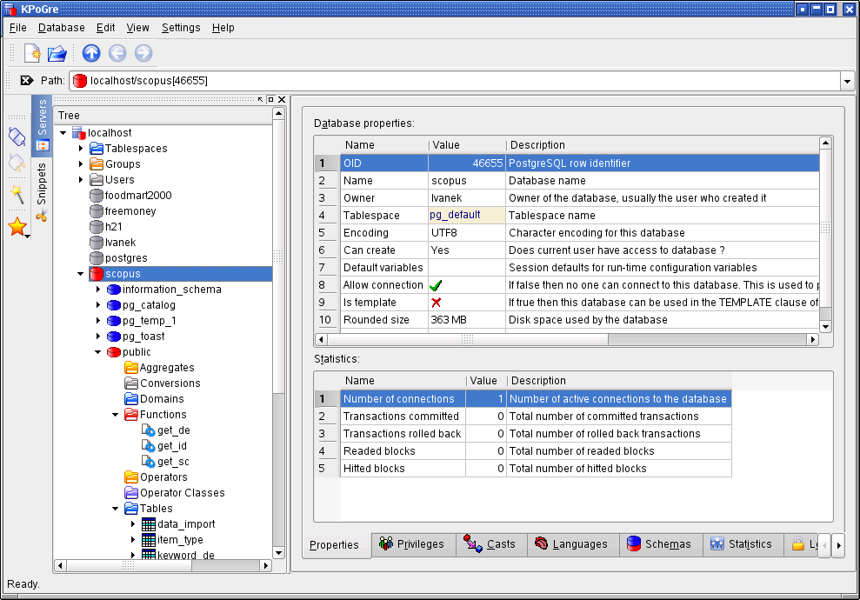
Task: Click the Servers vertical sidebar tab
Action: (x=42, y=124)
